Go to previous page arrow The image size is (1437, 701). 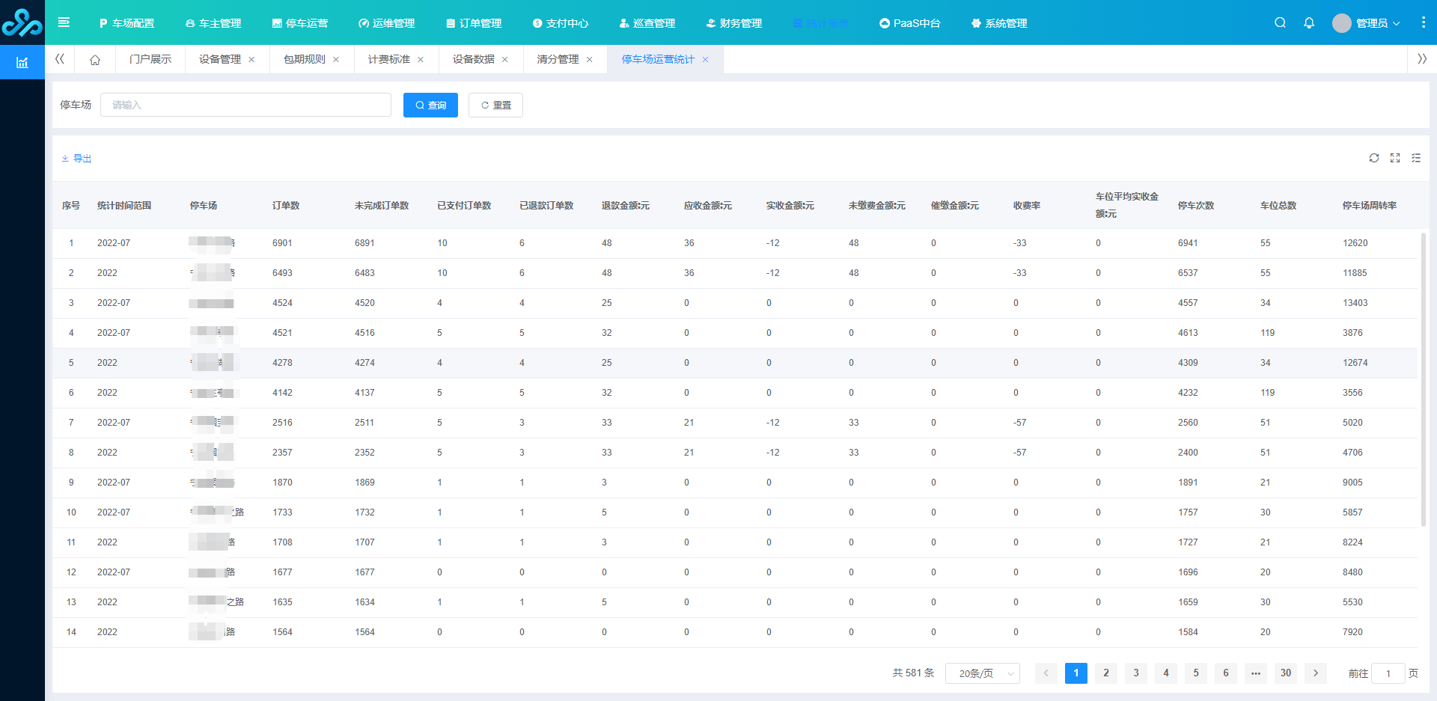click(x=1046, y=673)
